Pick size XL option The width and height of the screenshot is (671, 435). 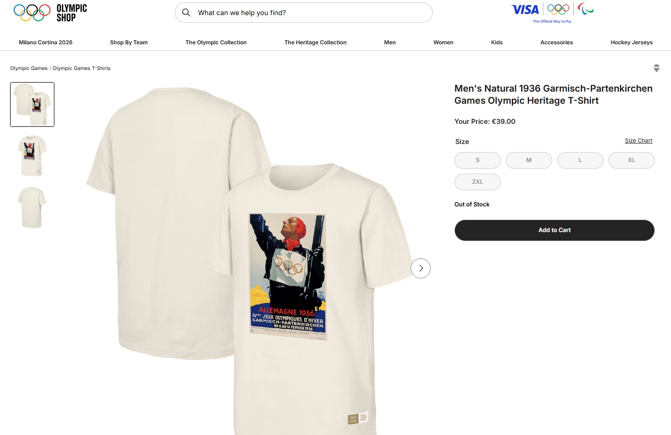click(632, 160)
